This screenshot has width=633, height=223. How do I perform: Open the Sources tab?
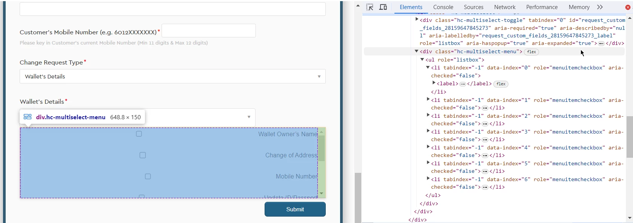click(x=474, y=7)
